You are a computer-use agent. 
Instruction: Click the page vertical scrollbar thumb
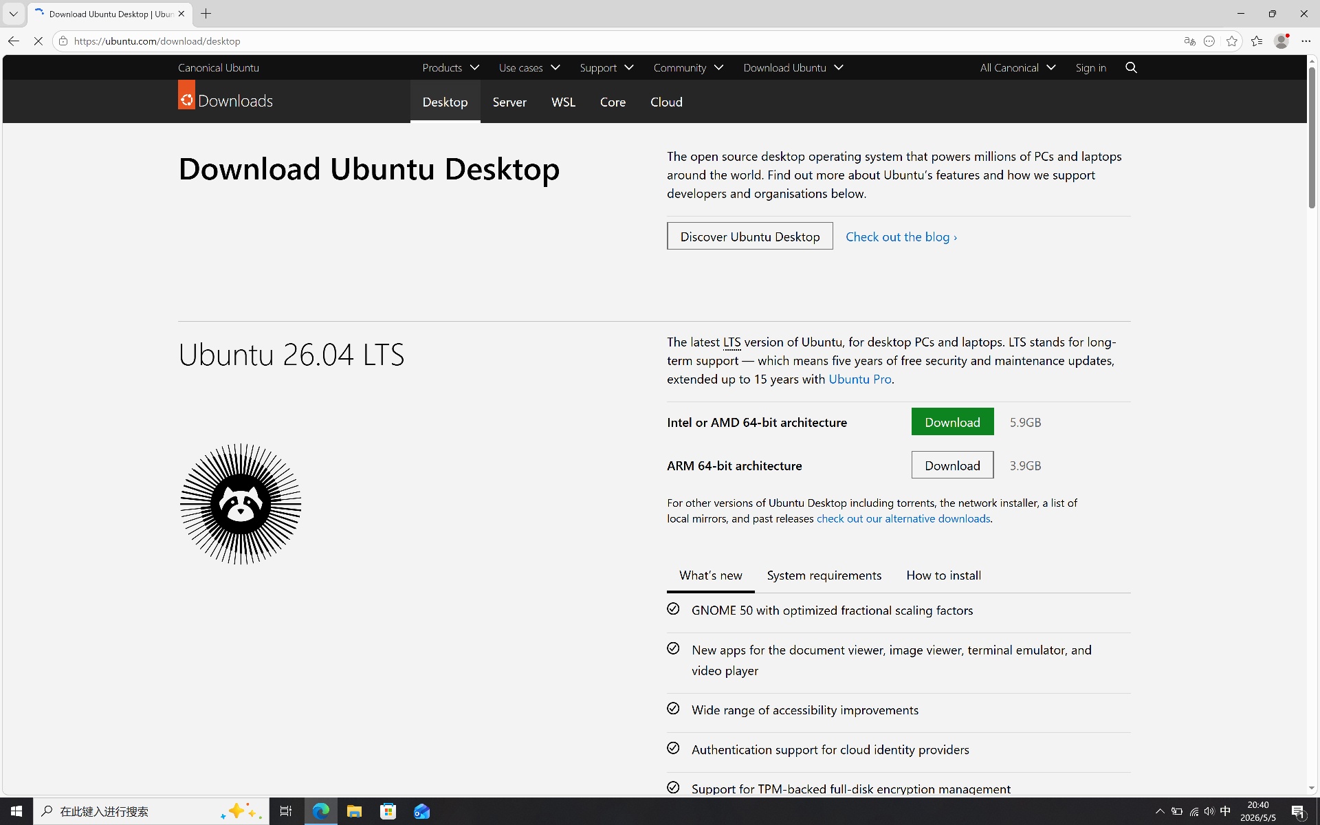(x=1312, y=137)
